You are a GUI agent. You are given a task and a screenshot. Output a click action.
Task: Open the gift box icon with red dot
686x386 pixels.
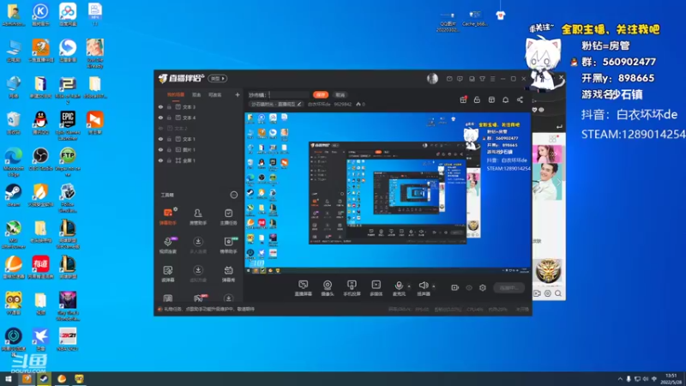(x=463, y=100)
